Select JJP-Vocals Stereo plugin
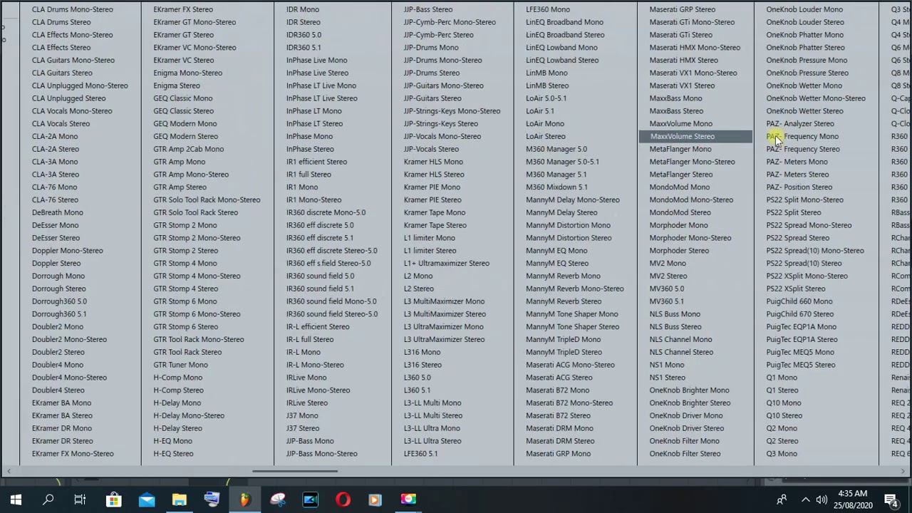The image size is (912, 513). pos(431,149)
